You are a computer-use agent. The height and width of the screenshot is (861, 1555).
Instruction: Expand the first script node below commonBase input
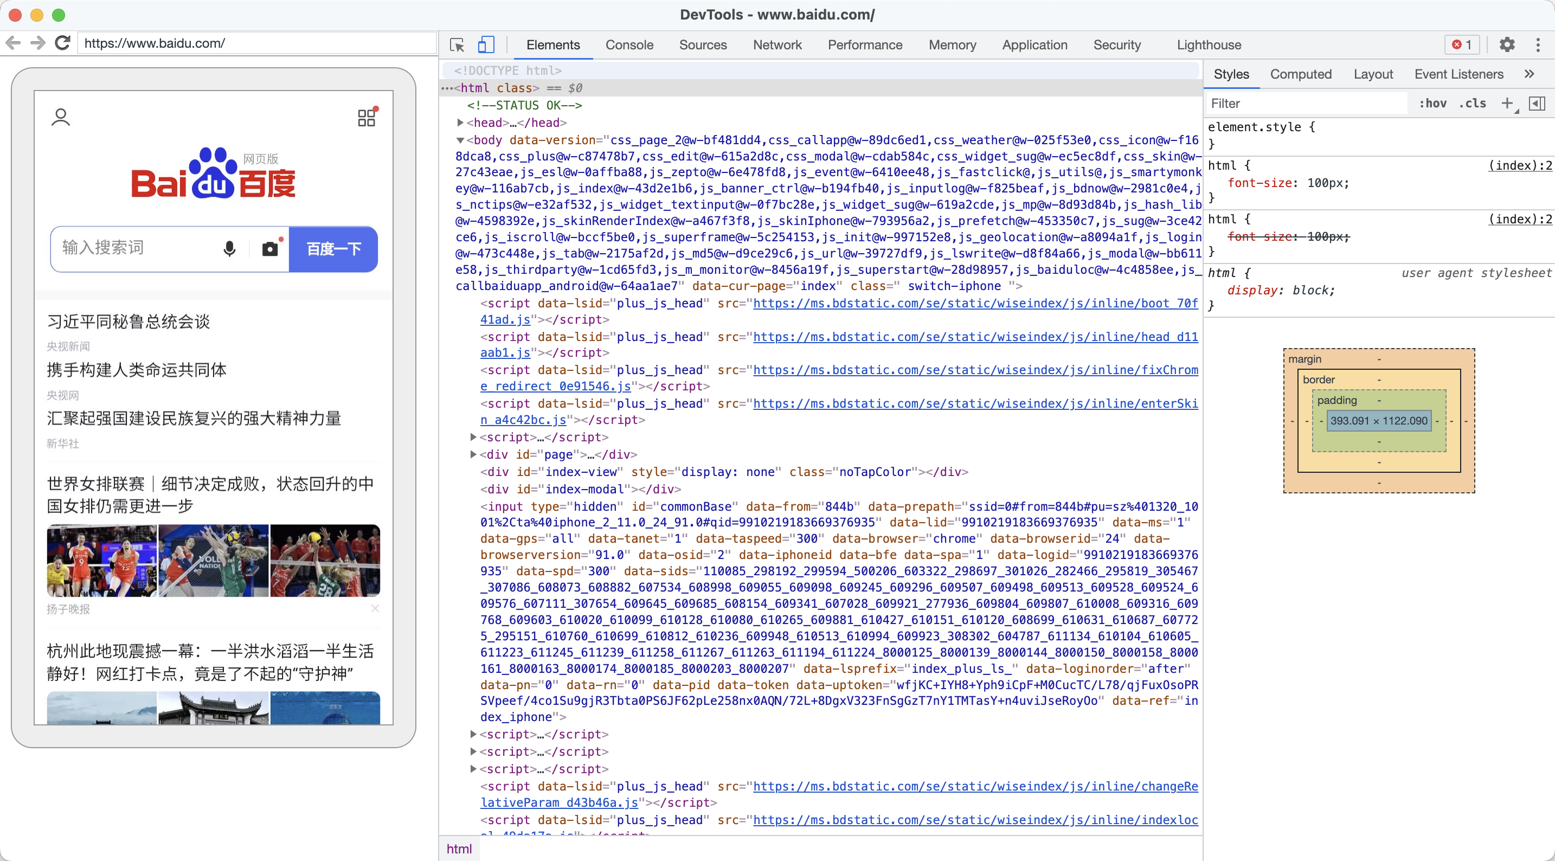474,734
